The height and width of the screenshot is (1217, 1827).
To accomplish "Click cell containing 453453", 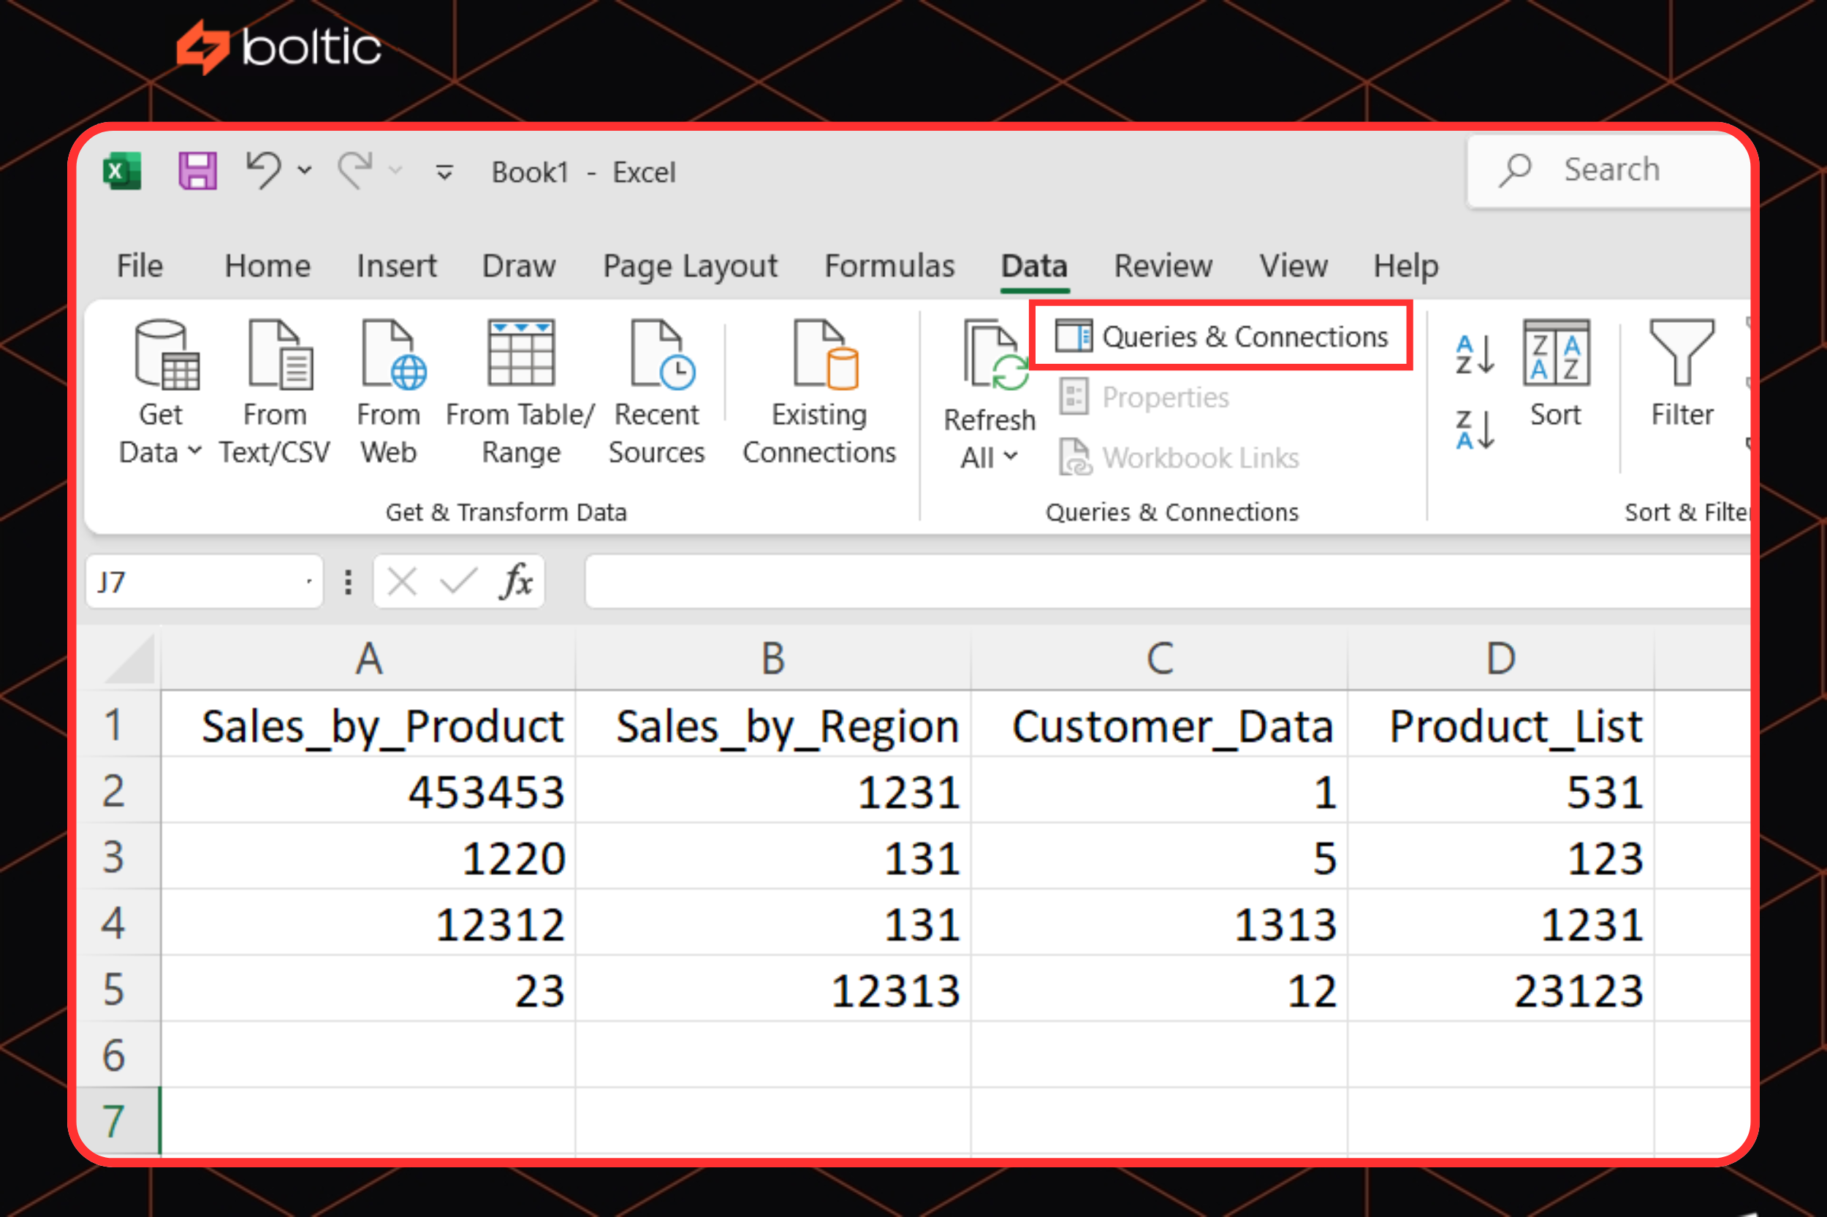I will coord(369,791).
